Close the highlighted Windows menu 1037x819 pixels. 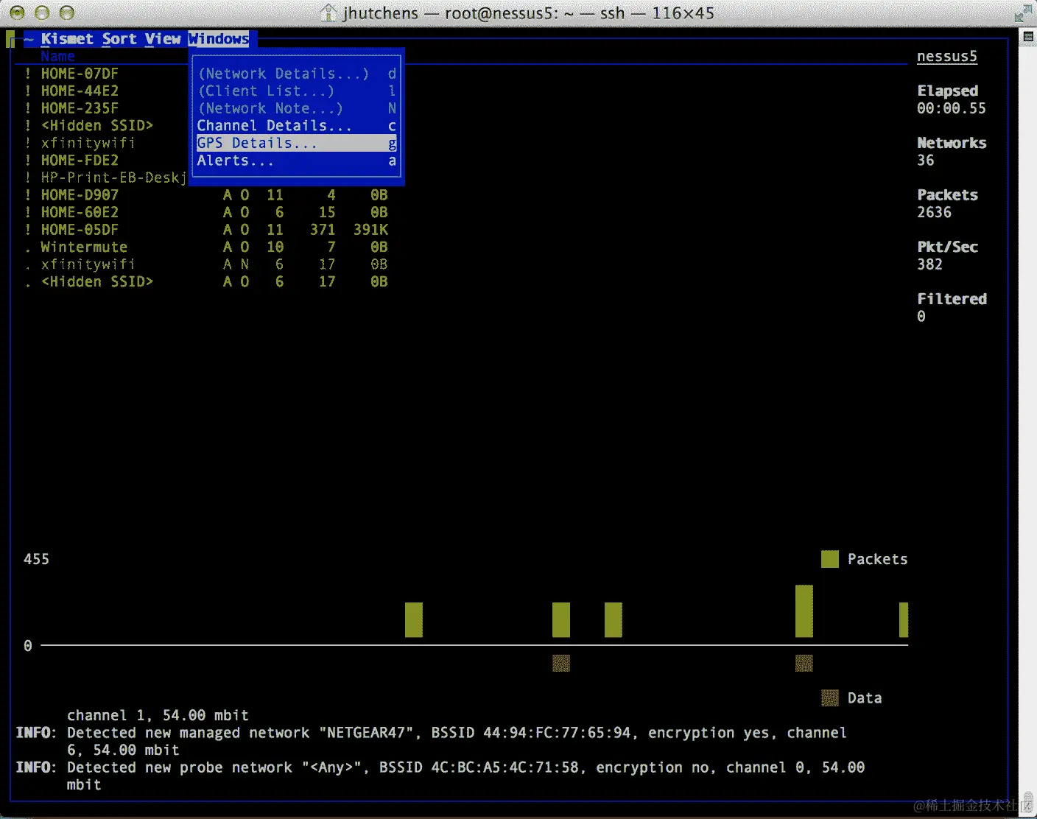219,39
